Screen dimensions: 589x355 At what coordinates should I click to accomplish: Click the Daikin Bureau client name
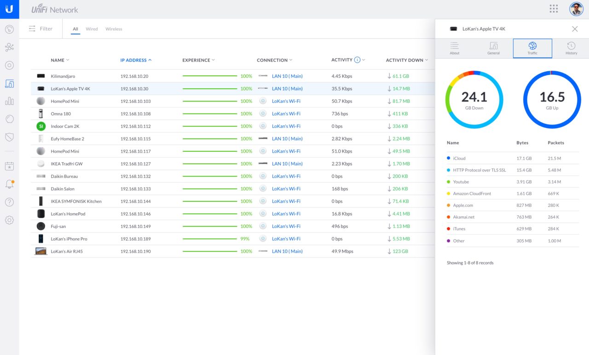[64, 177]
